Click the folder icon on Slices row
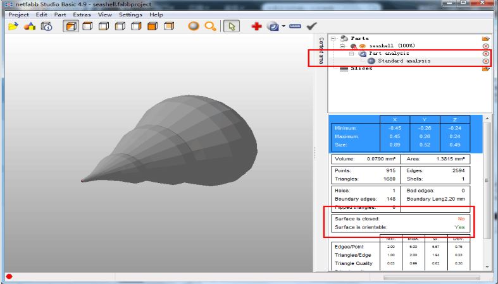This screenshot has height=284, width=498. pyautogui.click(x=485, y=68)
